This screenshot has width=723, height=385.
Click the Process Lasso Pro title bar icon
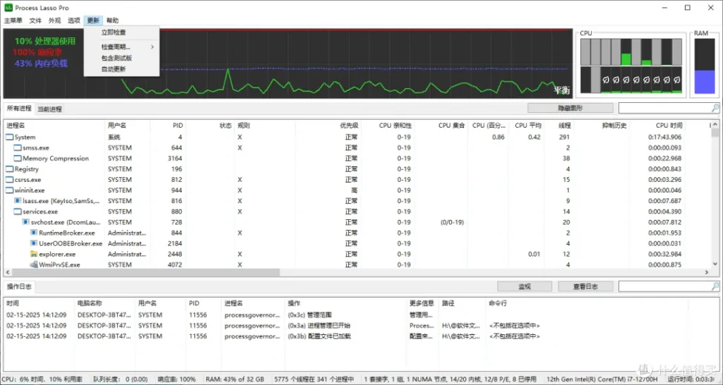pos(8,8)
